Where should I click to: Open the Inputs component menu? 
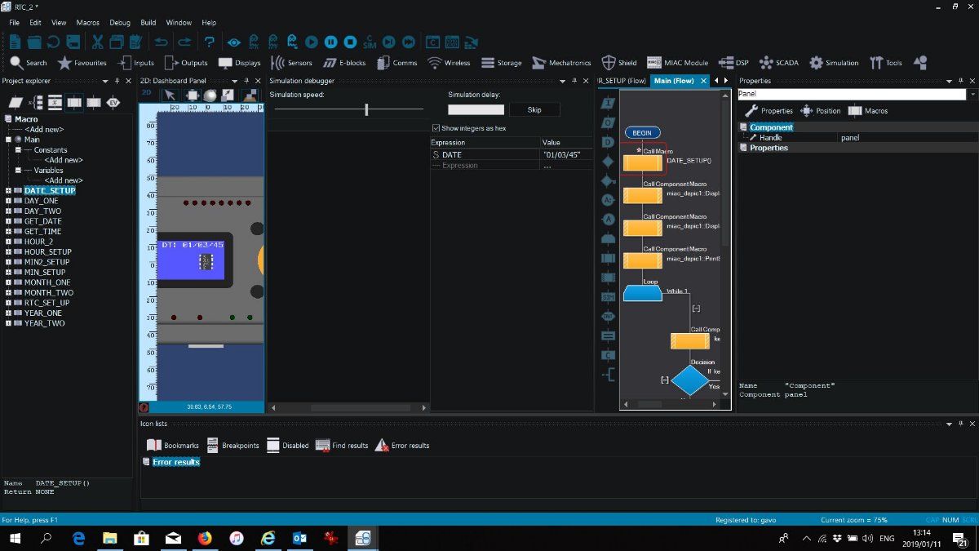click(x=135, y=63)
